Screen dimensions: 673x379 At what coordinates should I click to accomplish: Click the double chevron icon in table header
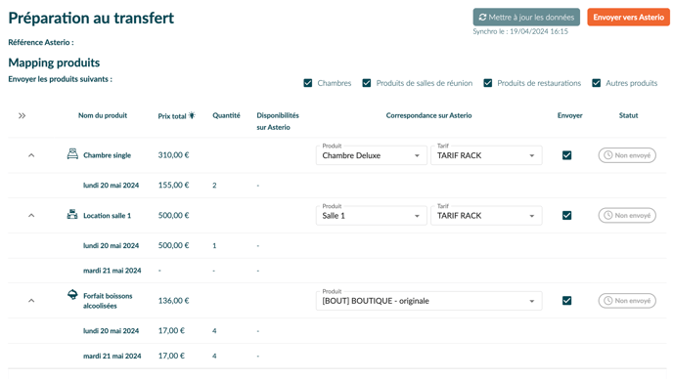coord(22,116)
